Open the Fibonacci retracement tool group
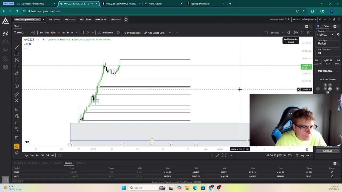 pyautogui.click(x=17, y=54)
